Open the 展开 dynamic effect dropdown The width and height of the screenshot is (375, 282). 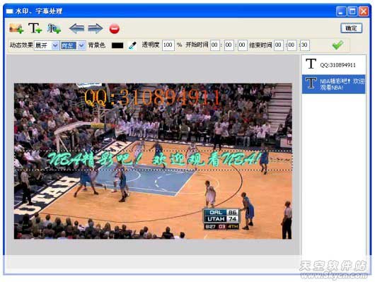coord(47,45)
